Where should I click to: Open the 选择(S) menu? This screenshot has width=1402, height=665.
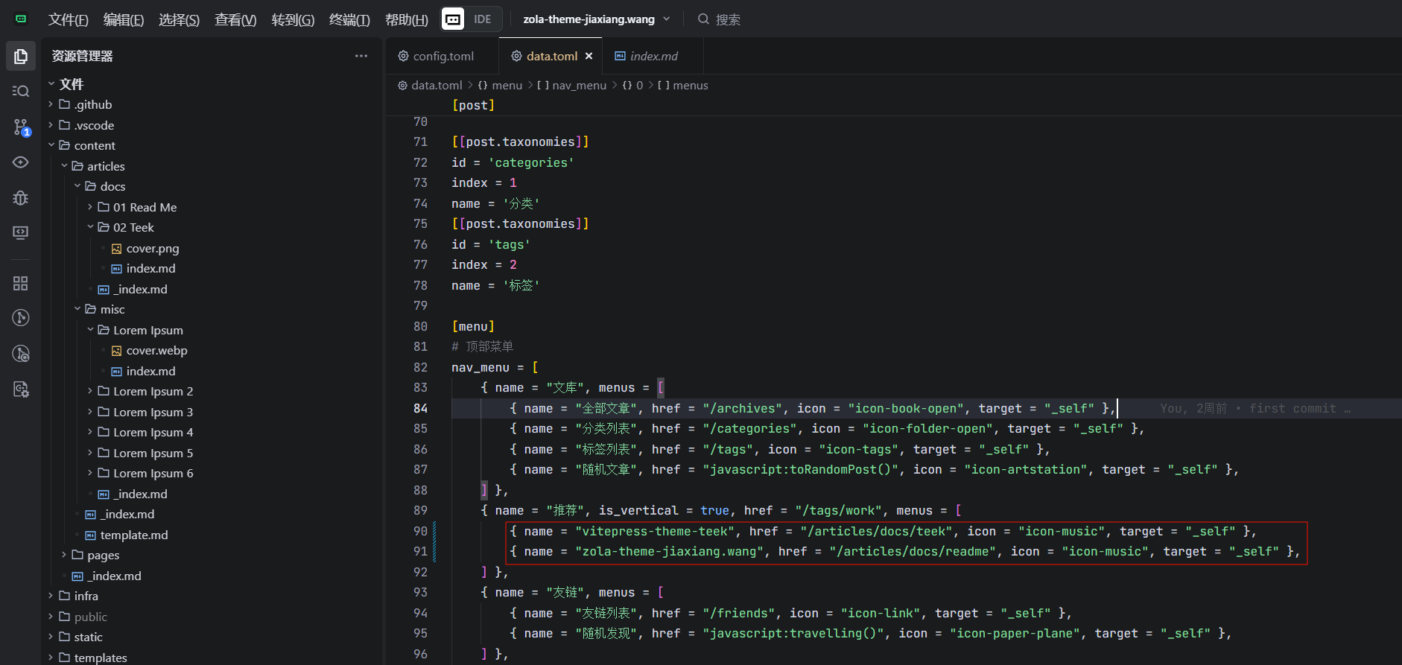(x=179, y=19)
